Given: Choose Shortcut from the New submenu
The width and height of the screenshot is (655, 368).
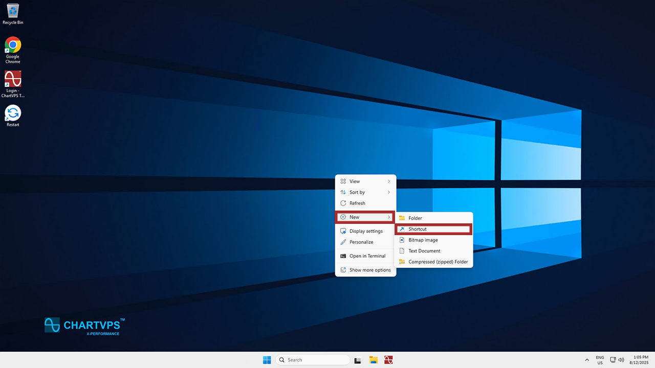Looking at the screenshot, I should (x=433, y=229).
